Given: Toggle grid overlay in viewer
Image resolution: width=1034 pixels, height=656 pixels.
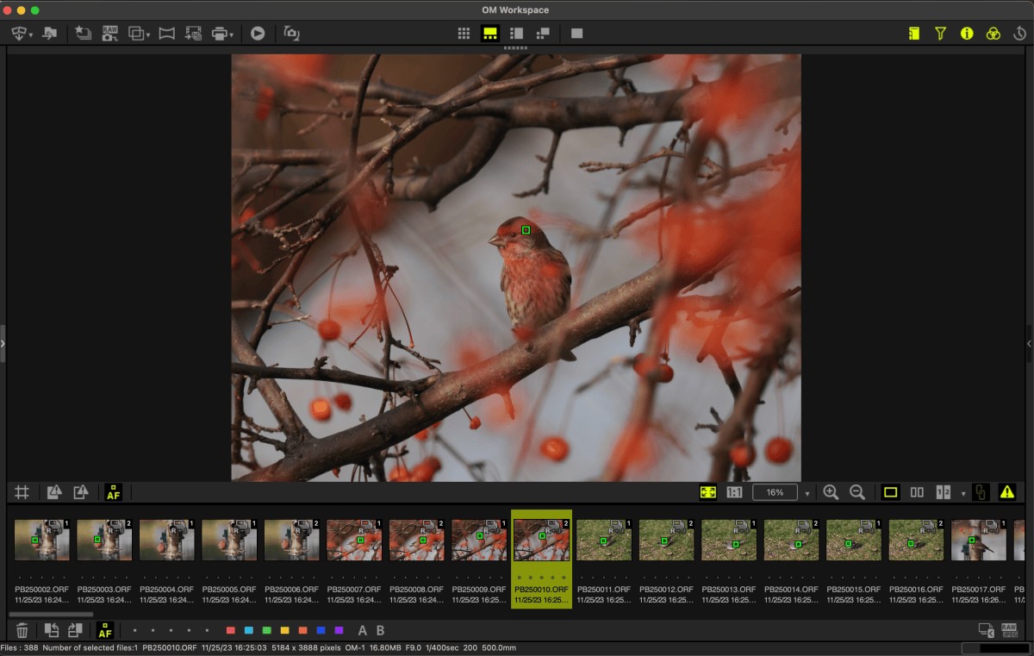Looking at the screenshot, I should (x=22, y=492).
